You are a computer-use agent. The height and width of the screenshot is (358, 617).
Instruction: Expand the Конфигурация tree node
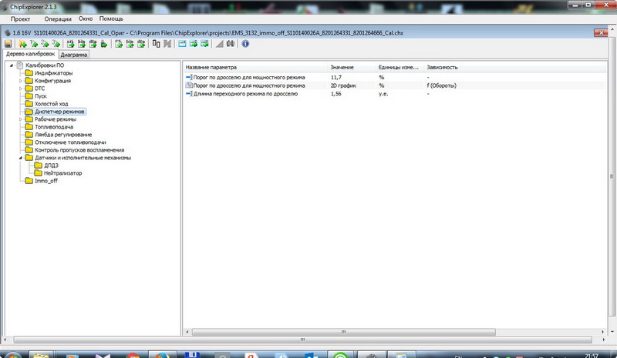click(21, 81)
